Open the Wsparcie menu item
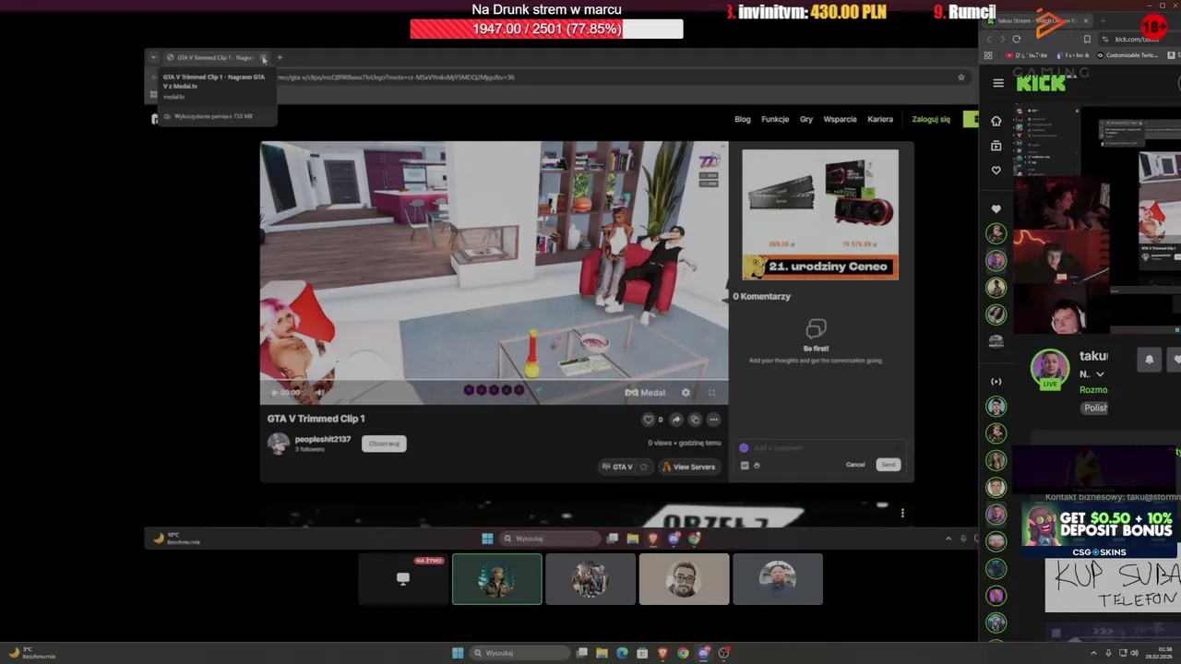 tap(841, 119)
